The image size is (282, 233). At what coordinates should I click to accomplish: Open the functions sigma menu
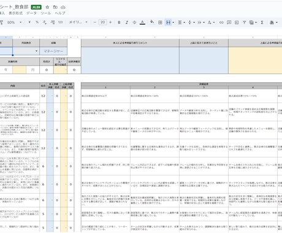[x=262, y=22]
